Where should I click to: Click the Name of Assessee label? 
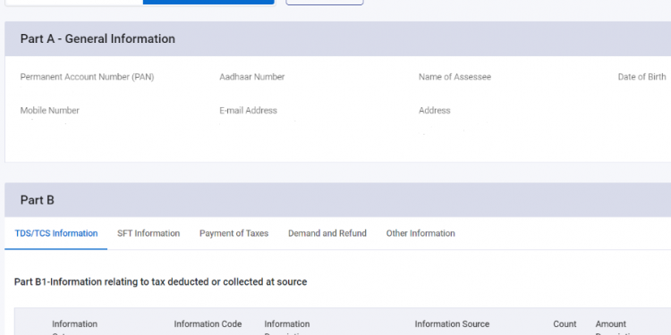(x=454, y=77)
